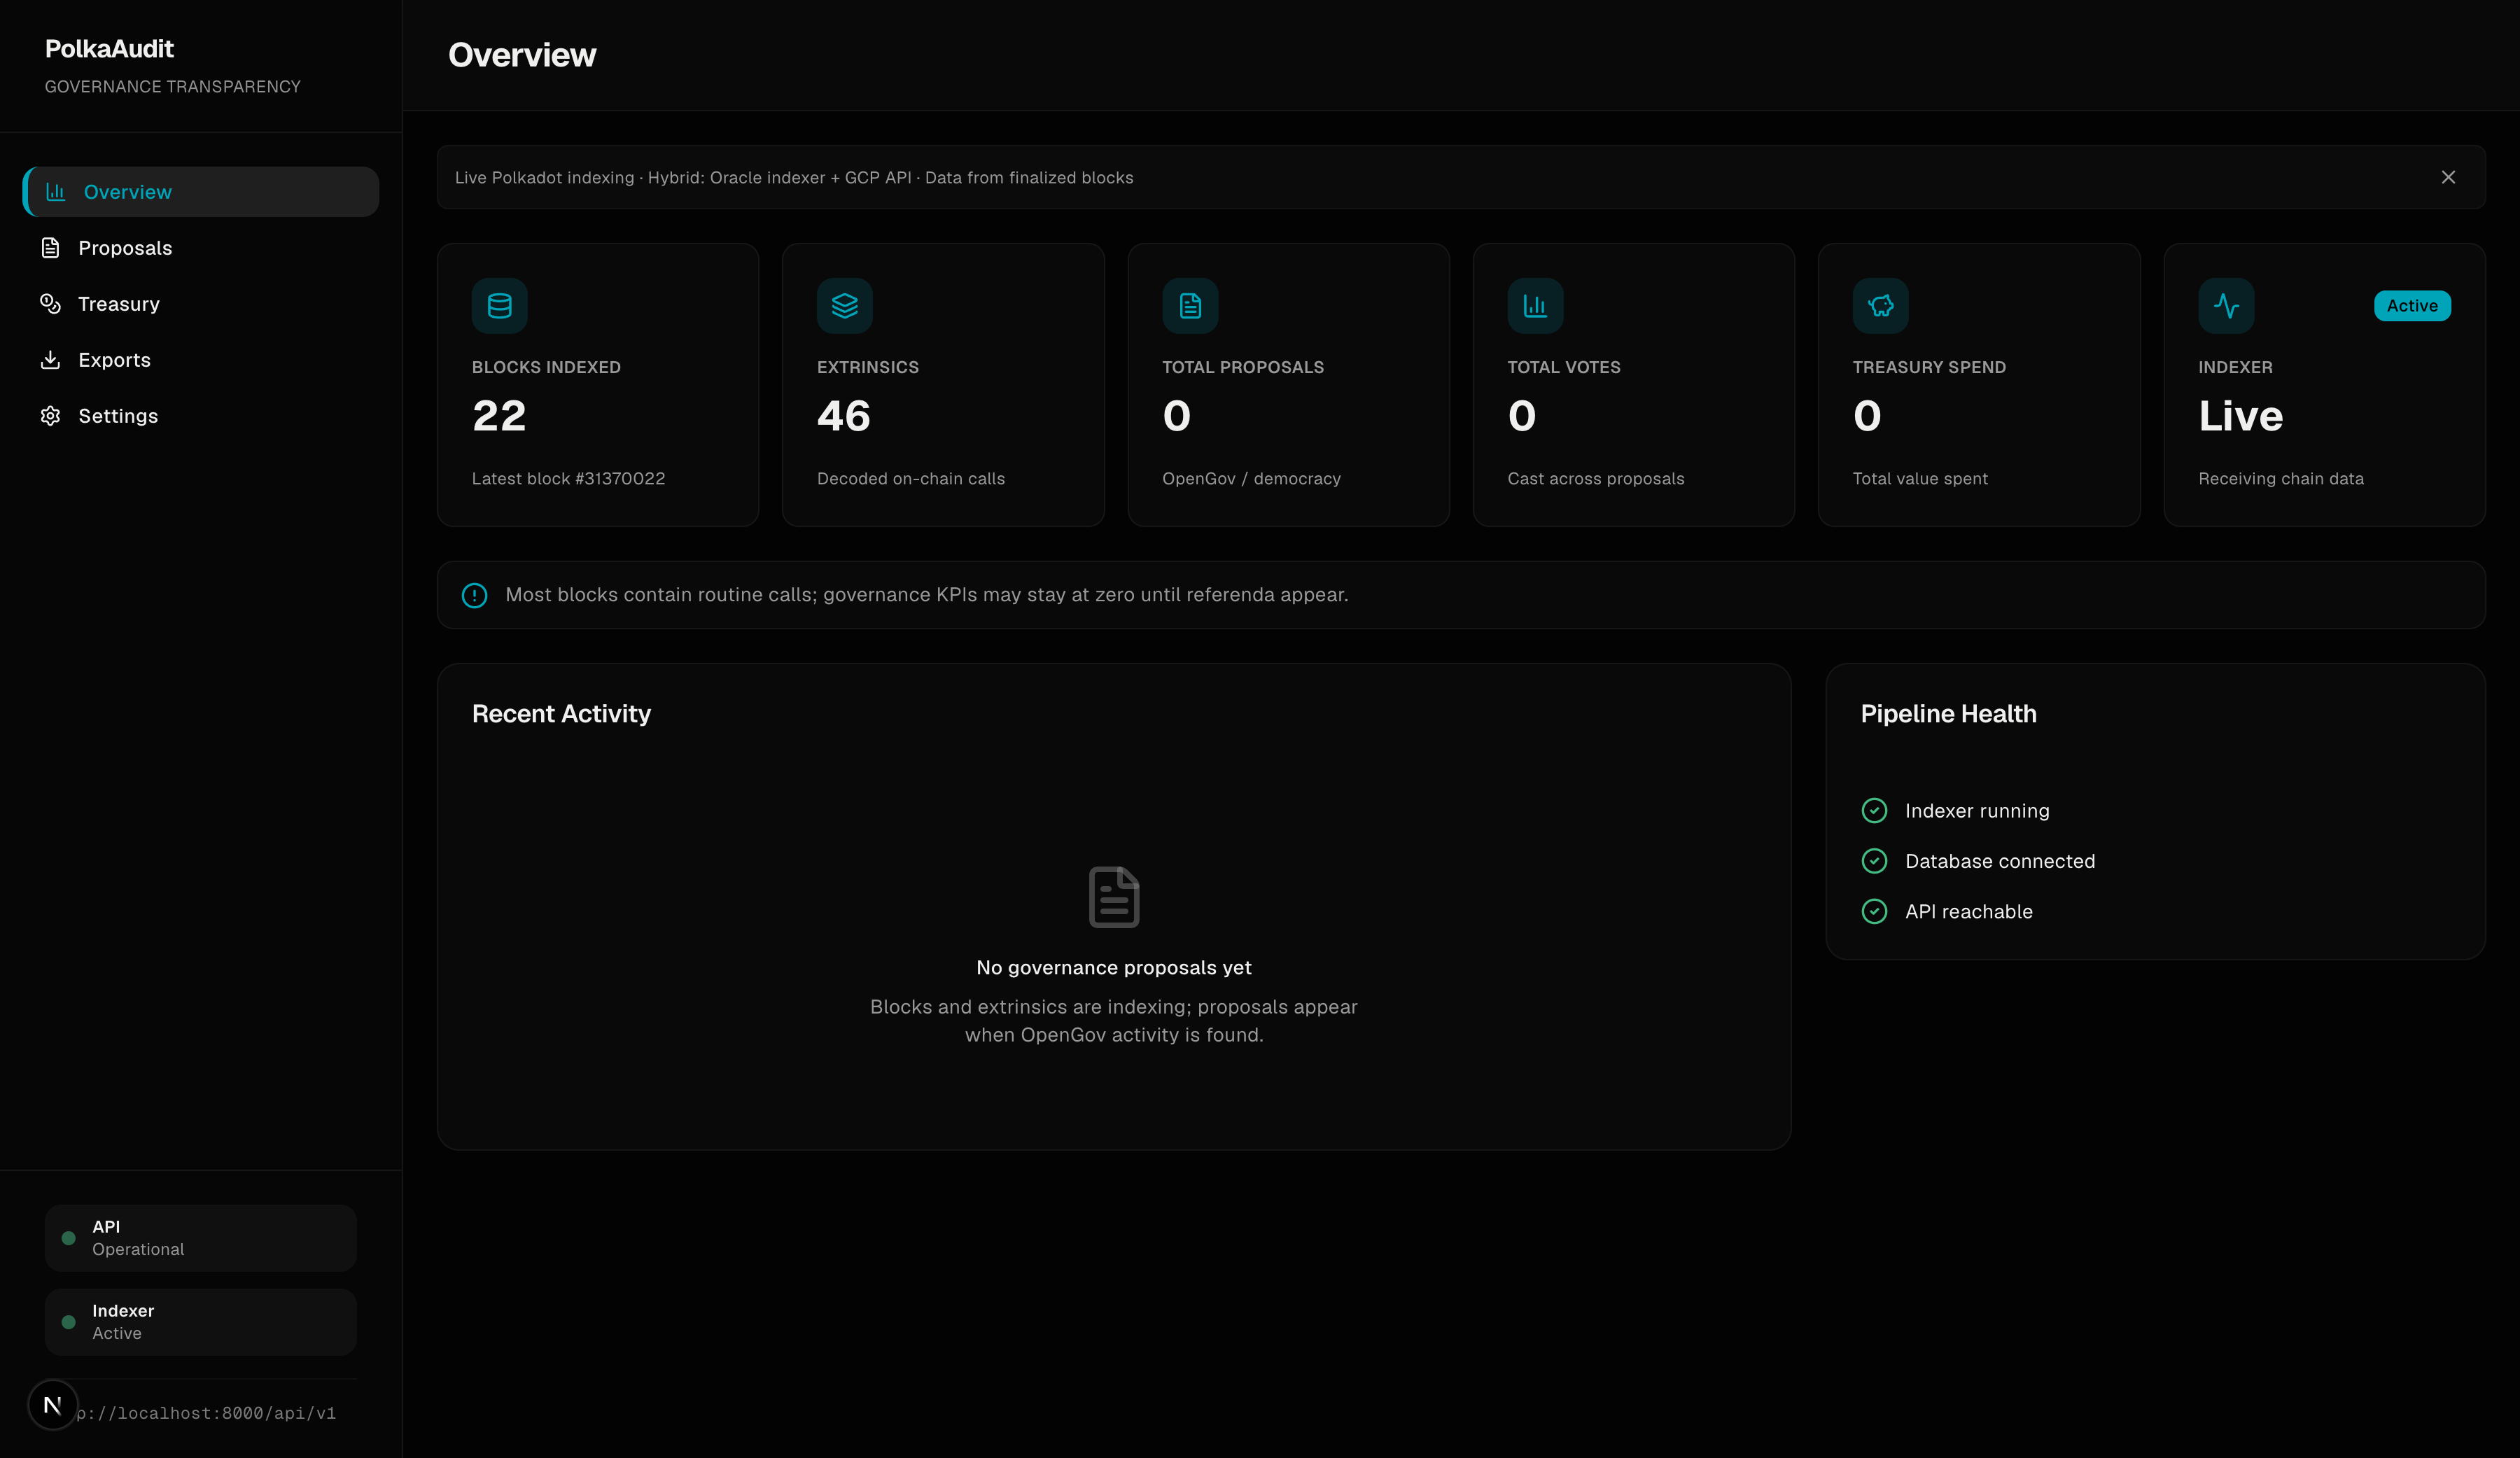Click the 'Cast across proposals' caption
This screenshot has width=2520, height=1458.
[x=1596, y=479]
